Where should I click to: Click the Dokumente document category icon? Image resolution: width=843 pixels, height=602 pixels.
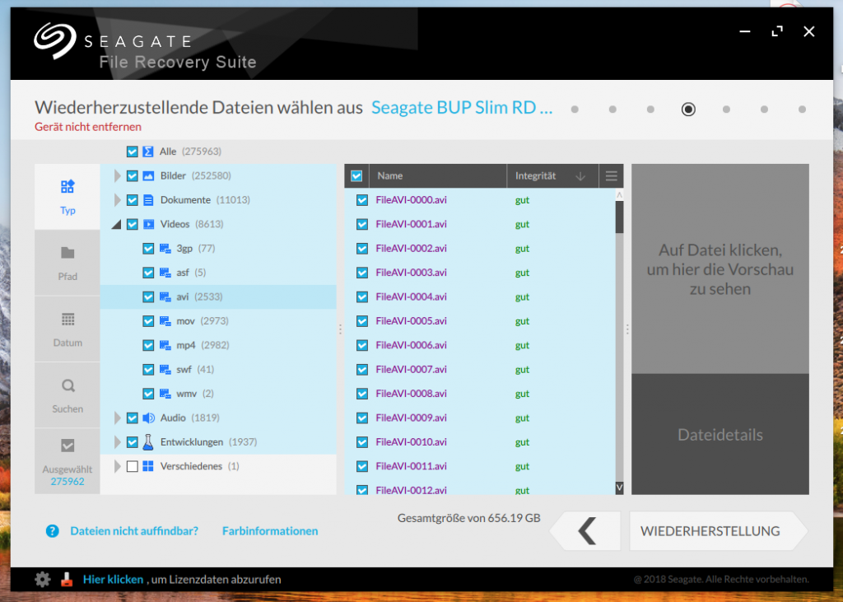pos(148,200)
